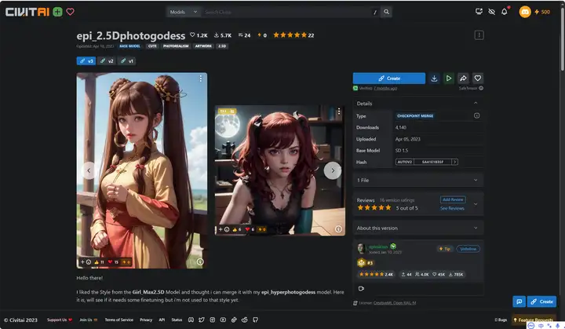
Task: Click Add Review button
Action: [453, 199]
